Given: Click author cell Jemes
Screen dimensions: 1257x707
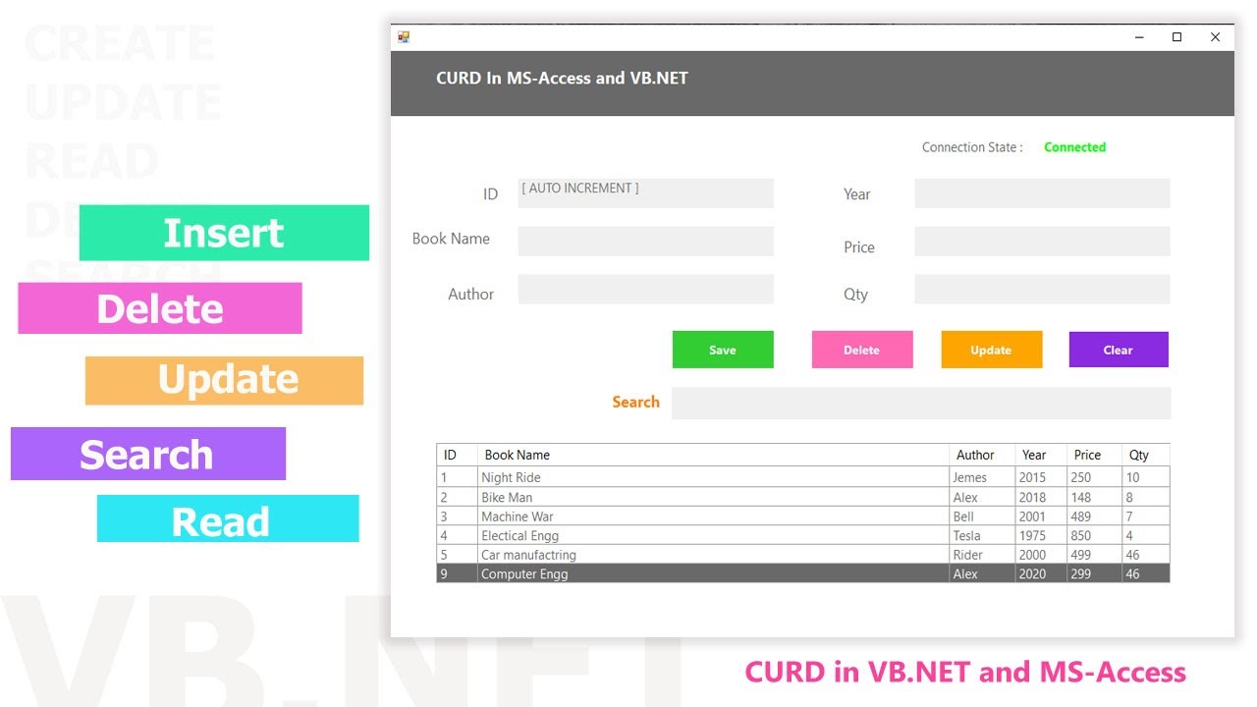Looking at the screenshot, I should (982, 477).
